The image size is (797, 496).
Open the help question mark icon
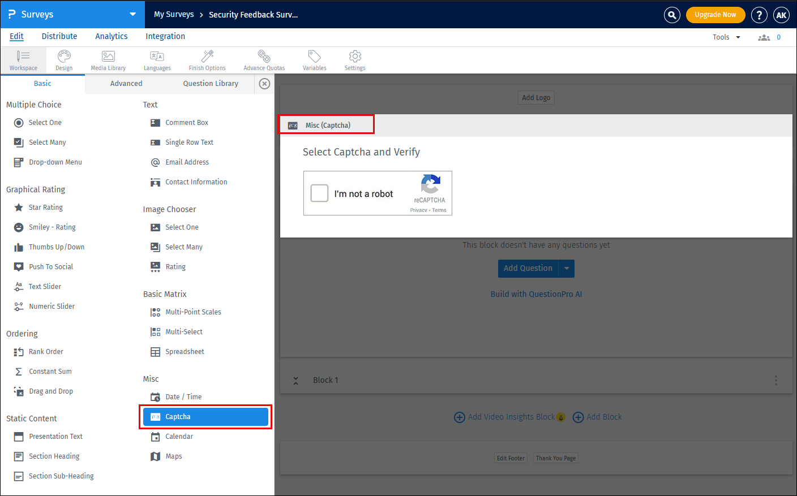pos(759,15)
